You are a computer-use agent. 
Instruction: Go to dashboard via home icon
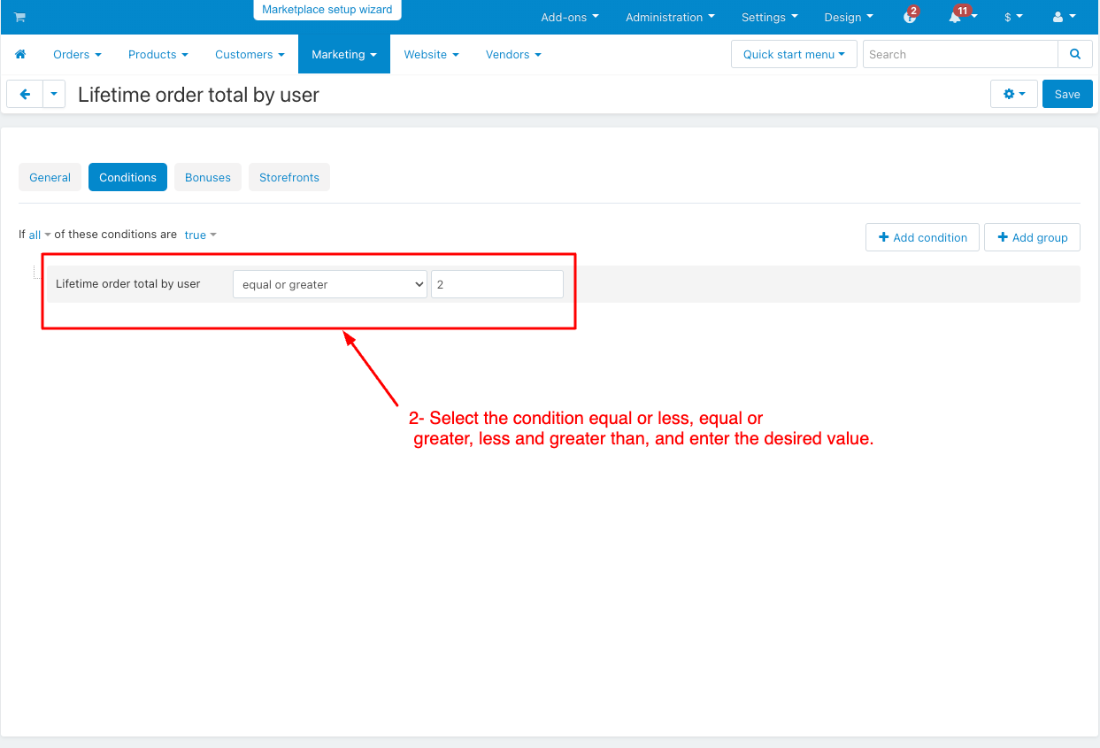[20, 55]
